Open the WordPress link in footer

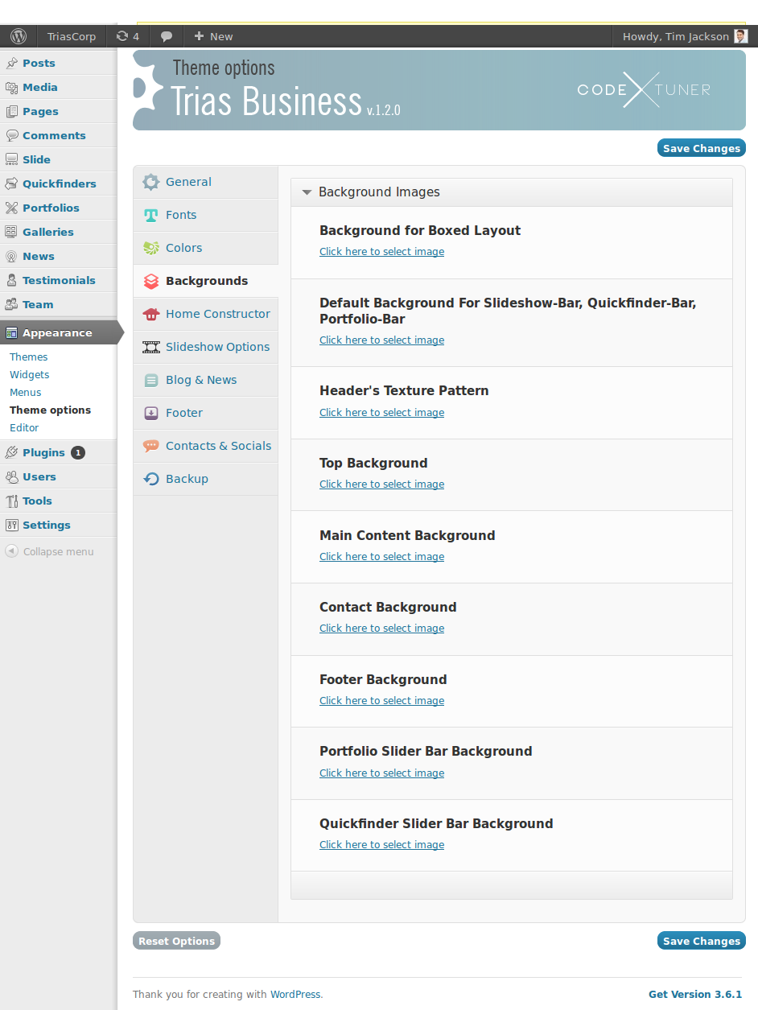[295, 995]
